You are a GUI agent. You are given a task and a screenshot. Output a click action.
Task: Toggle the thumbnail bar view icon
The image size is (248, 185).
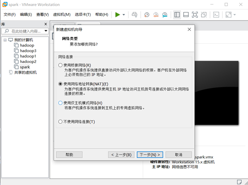[x=186, y=15]
